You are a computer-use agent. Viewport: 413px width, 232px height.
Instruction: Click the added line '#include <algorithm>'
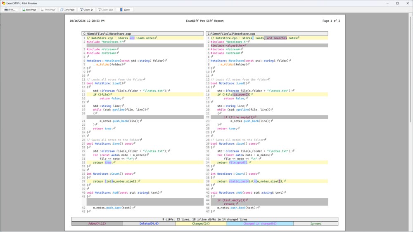pyautogui.click(x=269, y=45)
